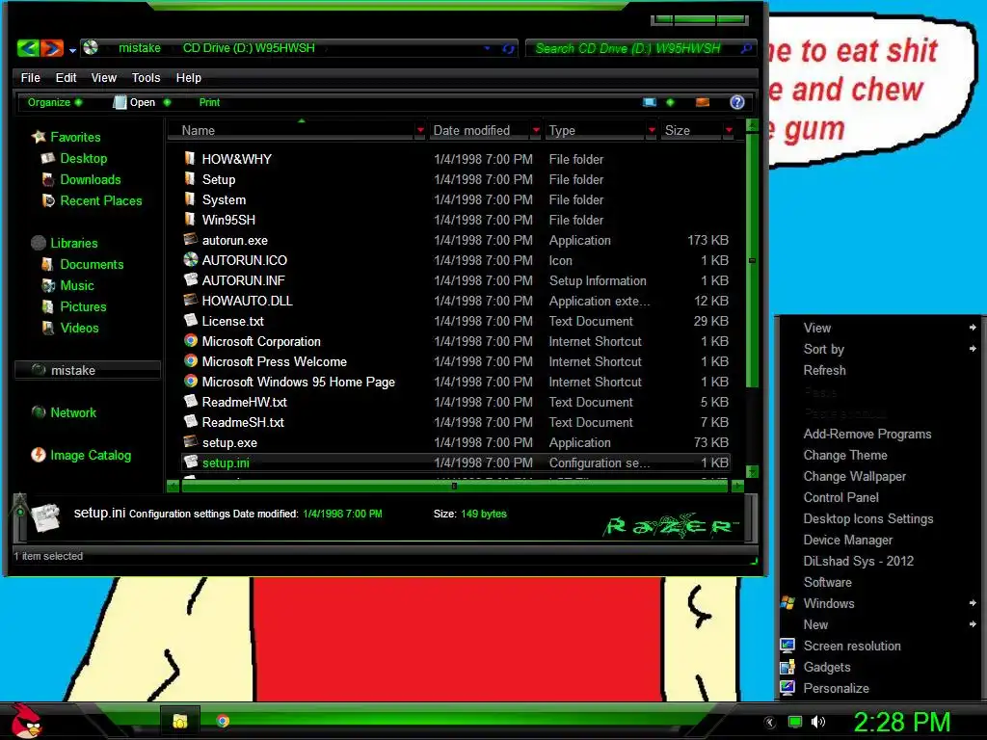Open the View menu in Explorer
The image size is (987, 740).
(104, 77)
